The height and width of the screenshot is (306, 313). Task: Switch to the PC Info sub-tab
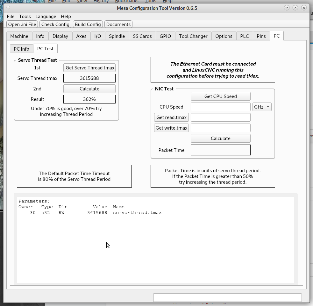pyautogui.click(x=21, y=49)
